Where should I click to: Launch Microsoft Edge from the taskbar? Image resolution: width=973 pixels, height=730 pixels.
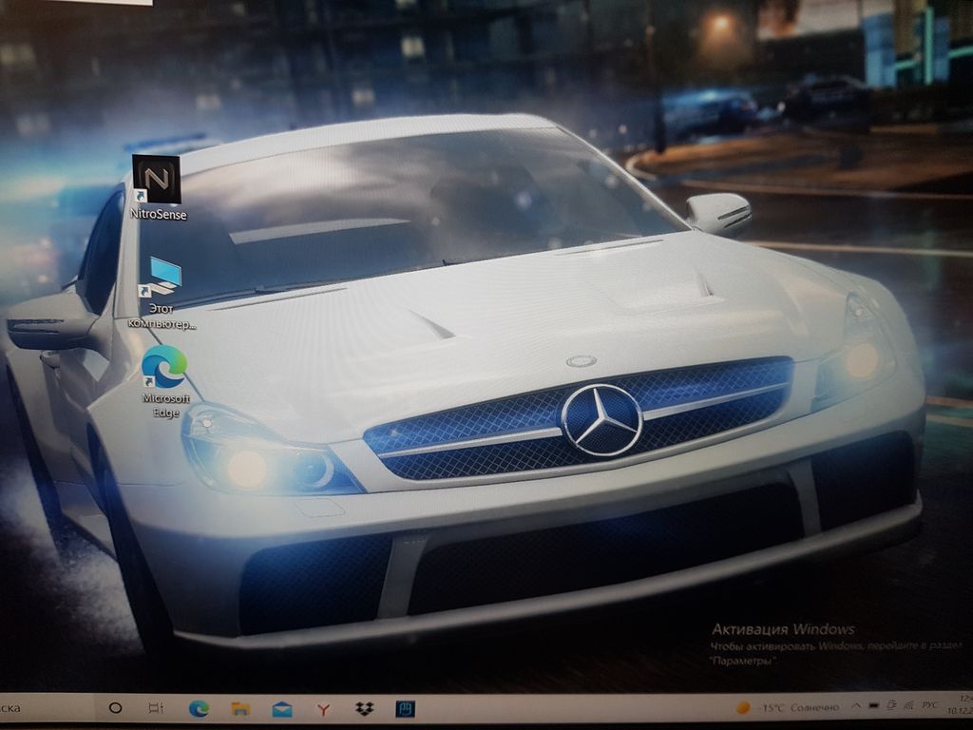(199, 708)
